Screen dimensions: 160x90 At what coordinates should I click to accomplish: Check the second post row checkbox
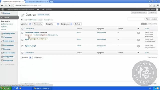tap(22, 40)
